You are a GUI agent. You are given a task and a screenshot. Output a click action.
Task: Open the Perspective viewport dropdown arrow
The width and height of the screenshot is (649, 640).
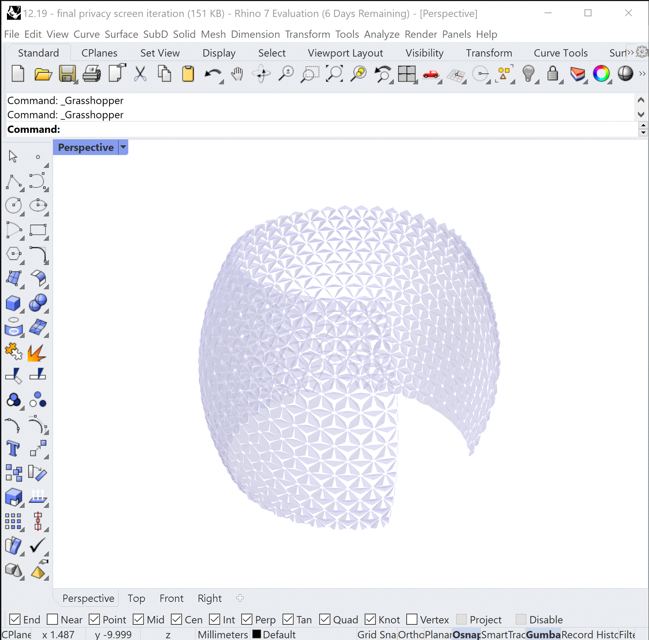123,147
